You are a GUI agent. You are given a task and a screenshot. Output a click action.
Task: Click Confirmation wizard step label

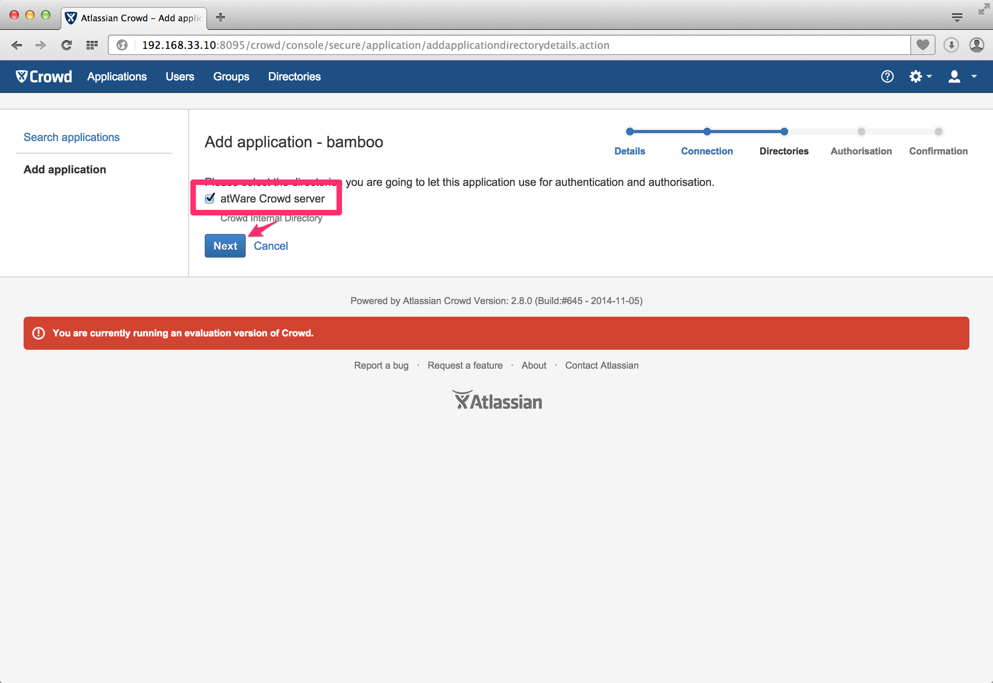click(938, 151)
